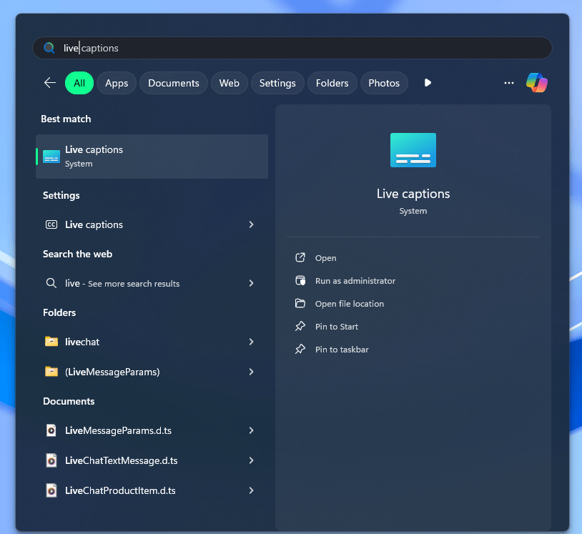This screenshot has height=534, width=582.
Task: Click the Live captions title in preview pane
Action: (413, 194)
